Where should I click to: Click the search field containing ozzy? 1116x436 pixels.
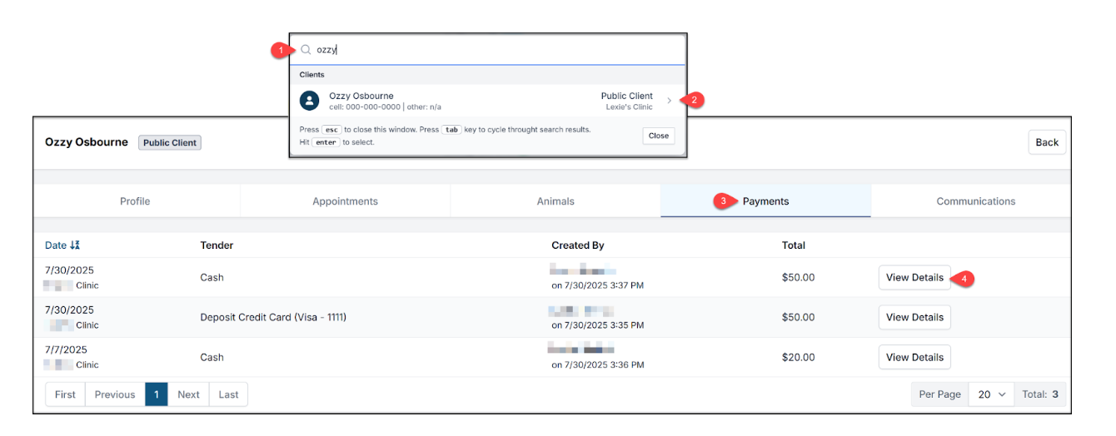[491, 50]
